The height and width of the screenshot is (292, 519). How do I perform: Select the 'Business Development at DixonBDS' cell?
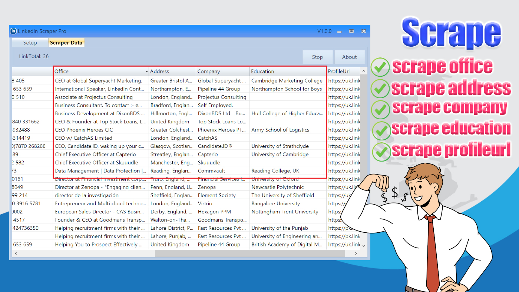pyautogui.click(x=101, y=113)
